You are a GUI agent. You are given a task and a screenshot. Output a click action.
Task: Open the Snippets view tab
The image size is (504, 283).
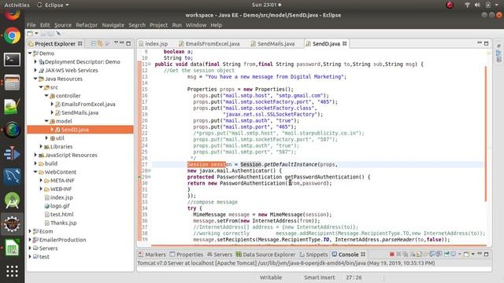[313, 255]
